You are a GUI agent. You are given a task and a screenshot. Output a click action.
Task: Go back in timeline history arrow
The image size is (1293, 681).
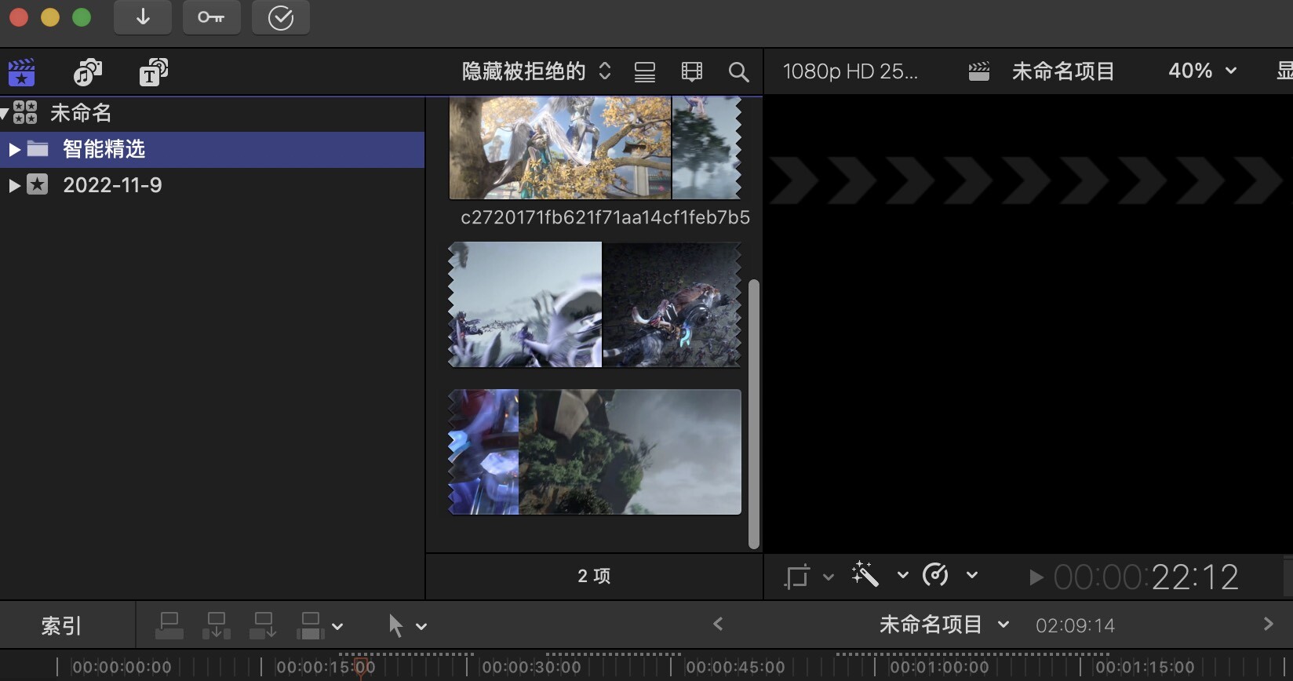click(x=718, y=625)
